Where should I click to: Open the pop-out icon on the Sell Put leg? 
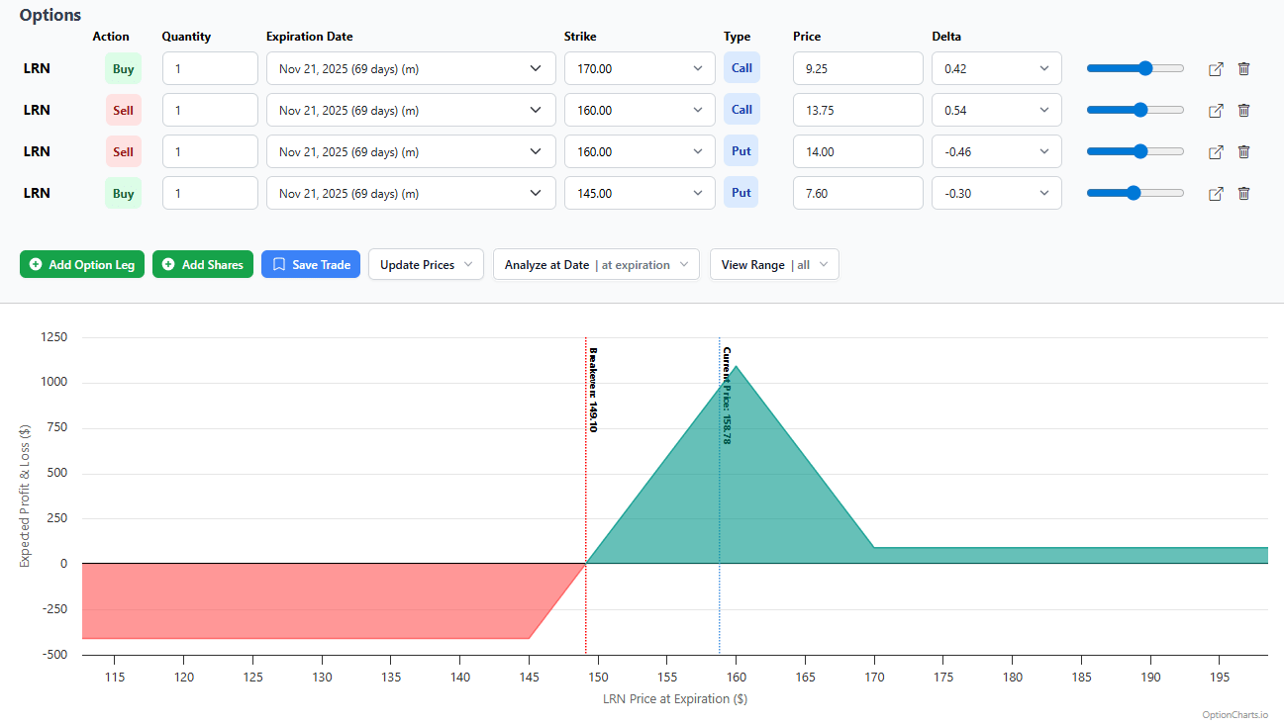pyautogui.click(x=1216, y=151)
